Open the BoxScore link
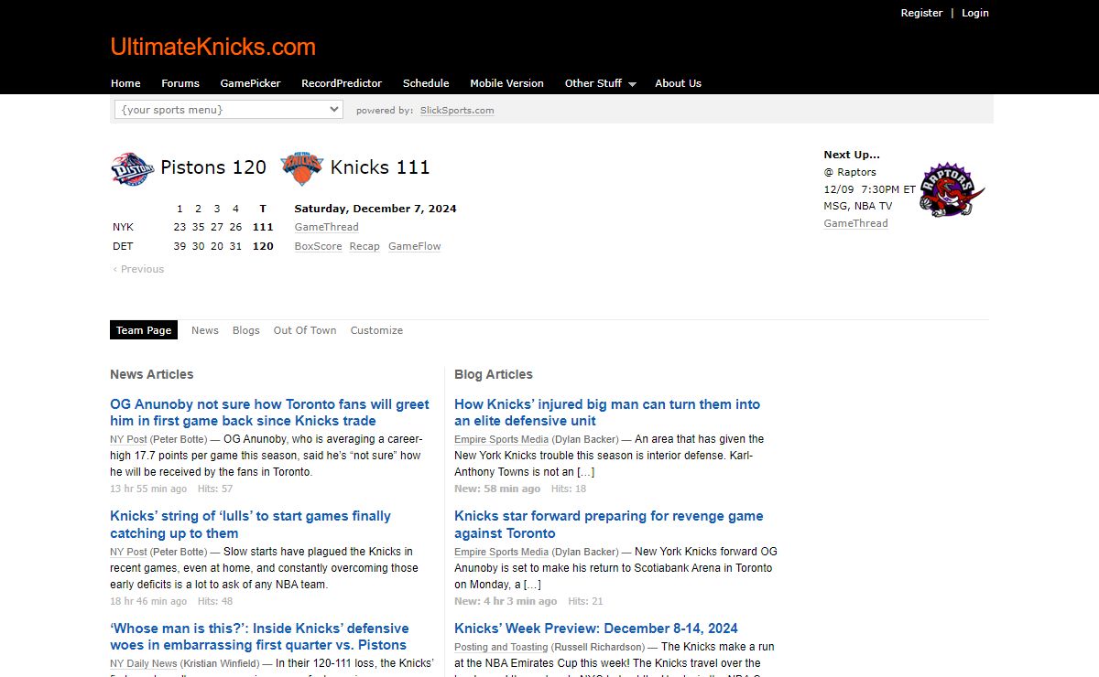 coord(319,246)
